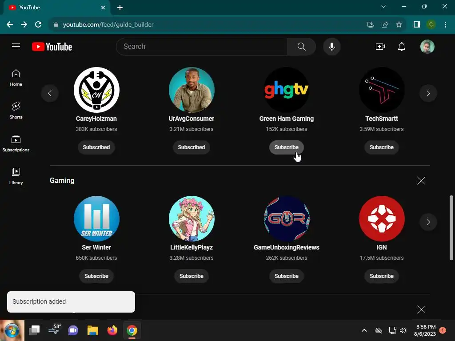Viewport: 455px width, 341px height.
Task: Subscribe to Green Ham Gaming
Action: click(287, 147)
